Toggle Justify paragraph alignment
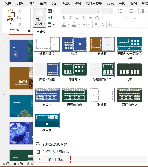Screen dimensions: 148x167 140,24
